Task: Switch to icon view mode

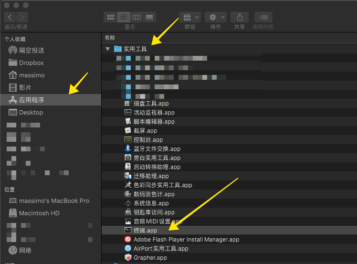Action: point(111,17)
